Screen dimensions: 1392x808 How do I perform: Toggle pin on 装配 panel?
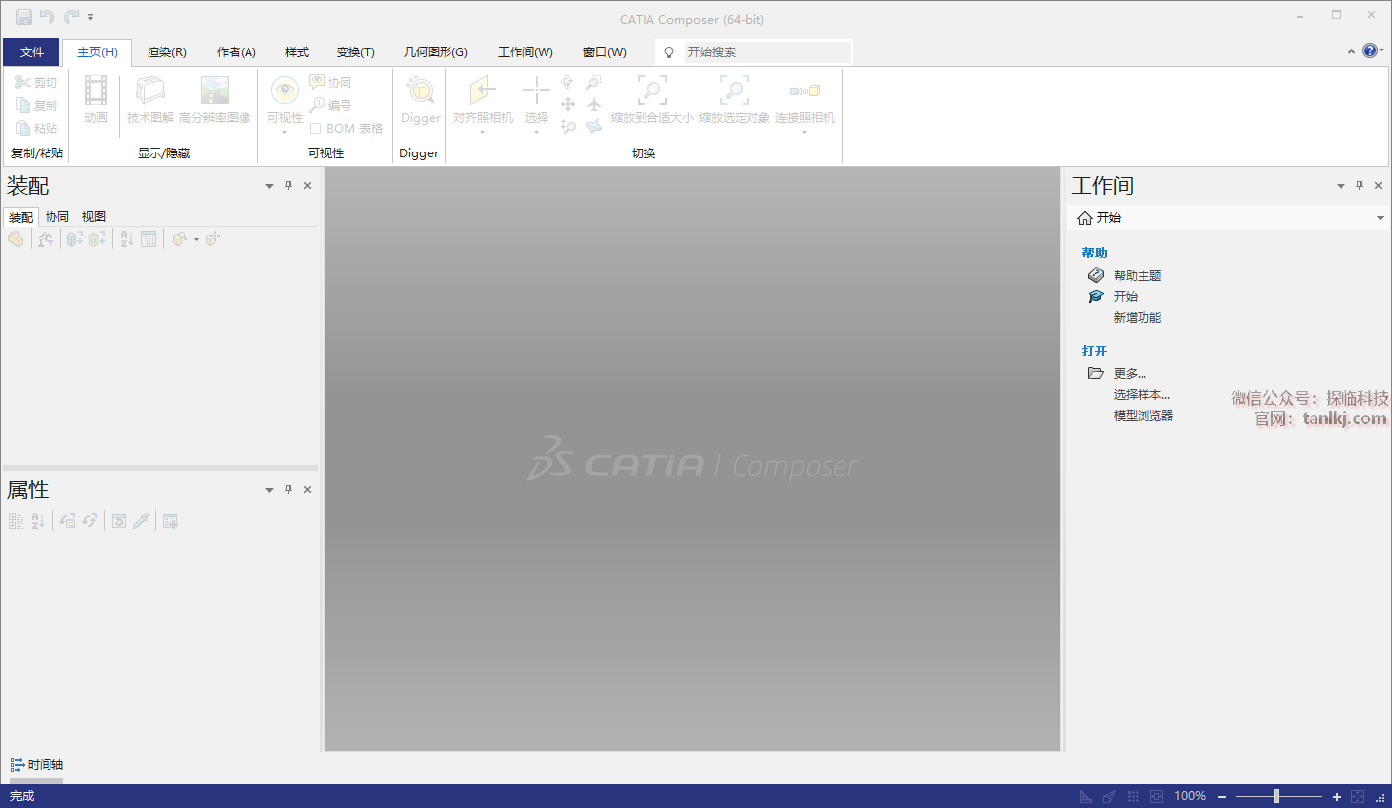click(x=289, y=186)
